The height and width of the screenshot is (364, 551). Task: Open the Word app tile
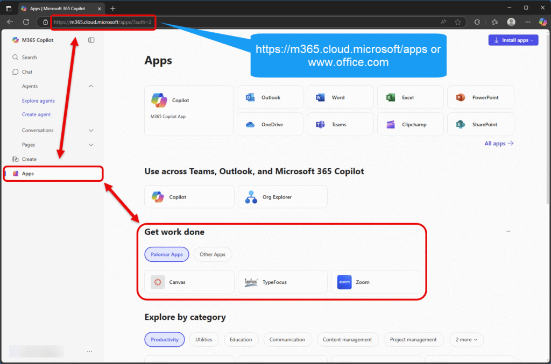[x=340, y=97]
